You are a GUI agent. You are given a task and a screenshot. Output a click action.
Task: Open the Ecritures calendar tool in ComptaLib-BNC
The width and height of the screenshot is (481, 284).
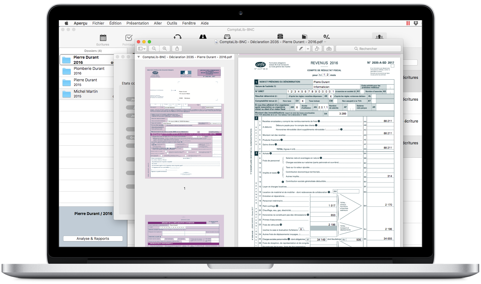click(x=103, y=40)
